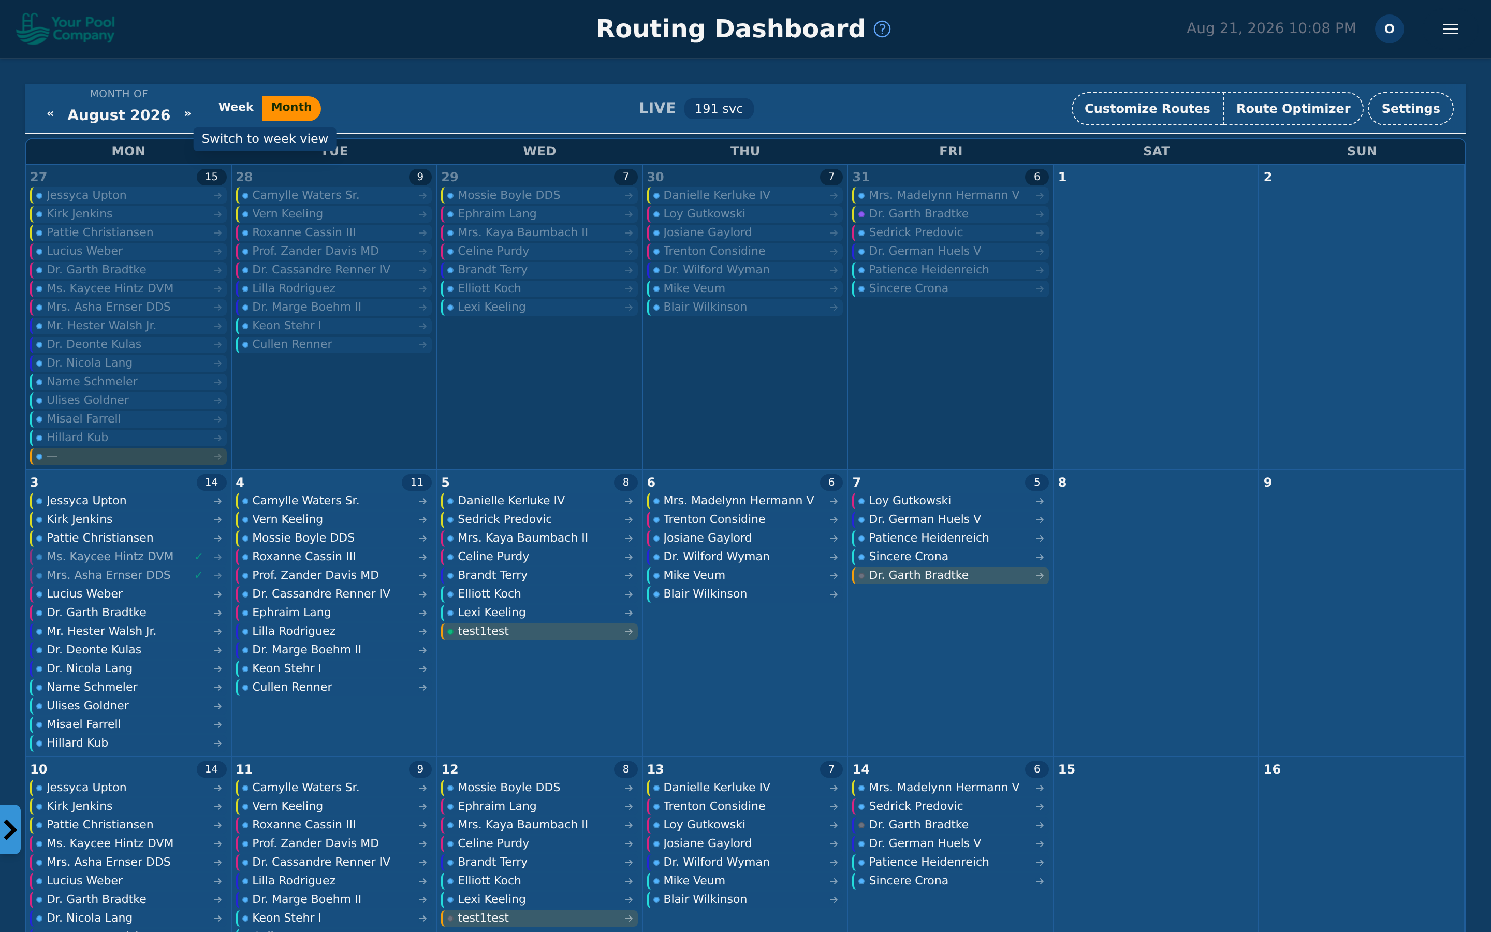The image size is (1491, 932).
Task: Select the Sunday August 16 day number
Action: (1271, 769)
